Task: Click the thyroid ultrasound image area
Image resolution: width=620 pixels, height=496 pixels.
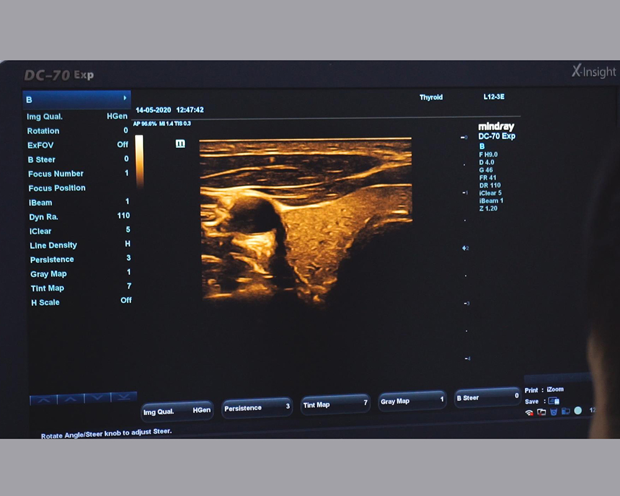Action: (x=305, y=217)
